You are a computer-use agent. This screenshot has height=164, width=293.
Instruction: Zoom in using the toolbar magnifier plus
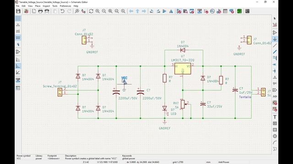[98, 11]
